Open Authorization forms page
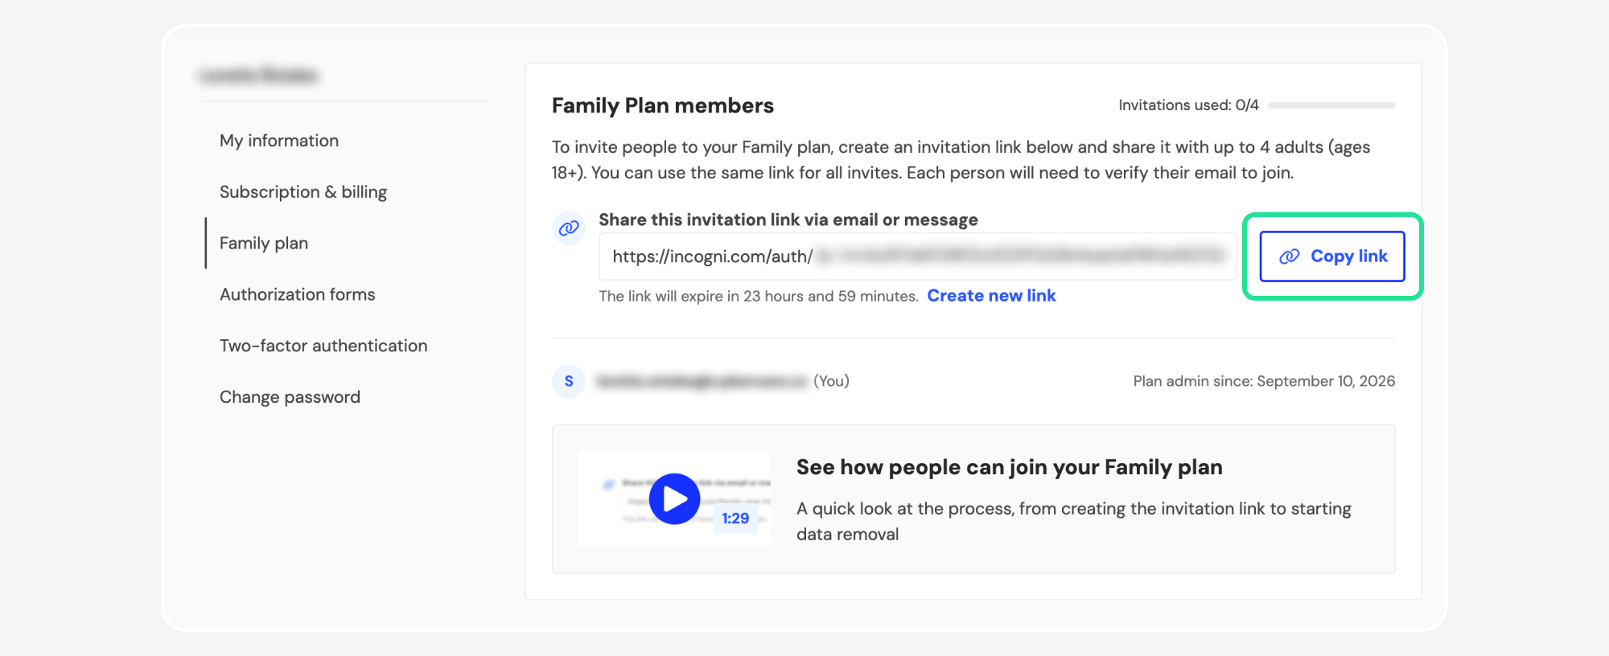The image size is (1609, 656). [298, 294]
